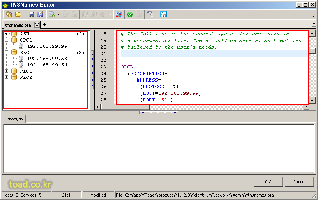Click the Cancel button

pyautogui.click(x=299, y=182)
